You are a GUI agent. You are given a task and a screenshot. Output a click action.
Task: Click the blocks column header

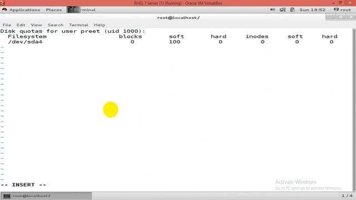click(130, 37)
